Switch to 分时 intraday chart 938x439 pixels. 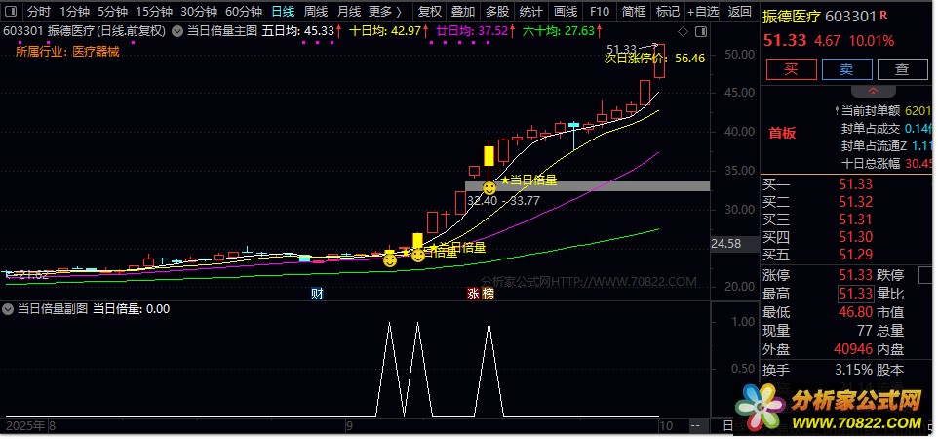[39, 11]
